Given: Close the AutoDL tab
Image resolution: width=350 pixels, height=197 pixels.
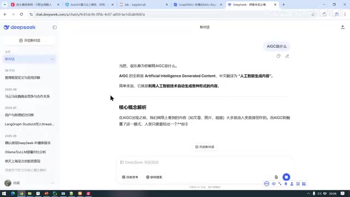Looking at the screenshot, I should pyautogui.click(x=112, y=4).
